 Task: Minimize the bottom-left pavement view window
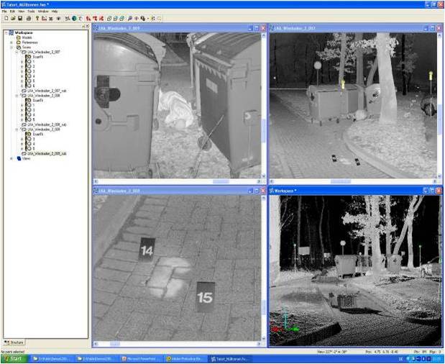coord(250,191)
